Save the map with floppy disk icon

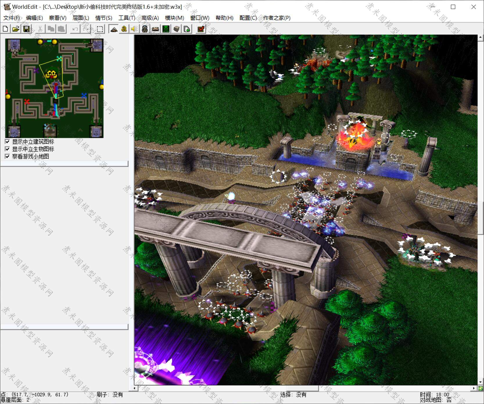(26, 29)
